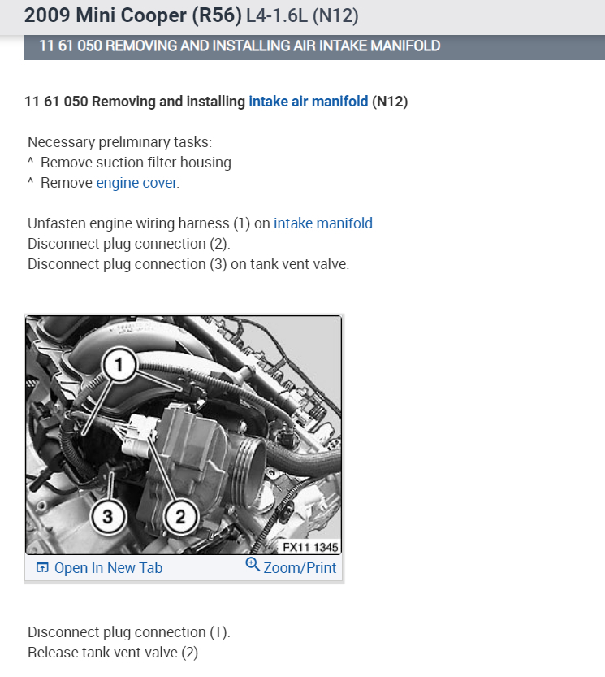Open the 'intake manifold' link in instructions
The image size is (605, 677).
(323, 223)
